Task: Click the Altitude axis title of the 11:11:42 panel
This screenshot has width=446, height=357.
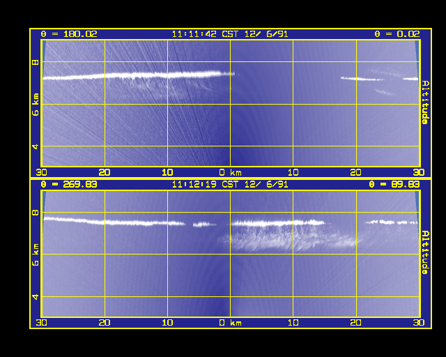Action: pyautogui.click(x=425, y=102)
